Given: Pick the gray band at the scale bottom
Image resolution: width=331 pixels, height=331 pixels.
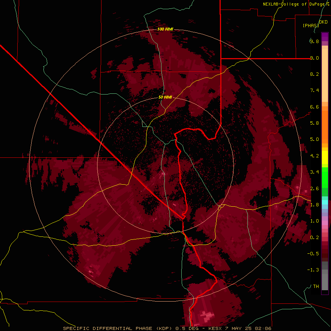Looking at the screenshot, I should pyautogui.click(x=325, y=282).
